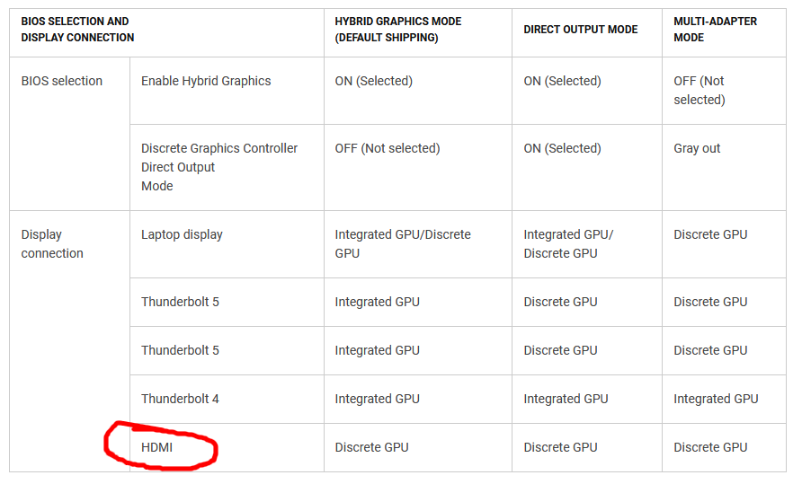
Task: Click Thunderbolt 4's Multi-Adapter "Integrated GPU" value
Action: [716, 399]
